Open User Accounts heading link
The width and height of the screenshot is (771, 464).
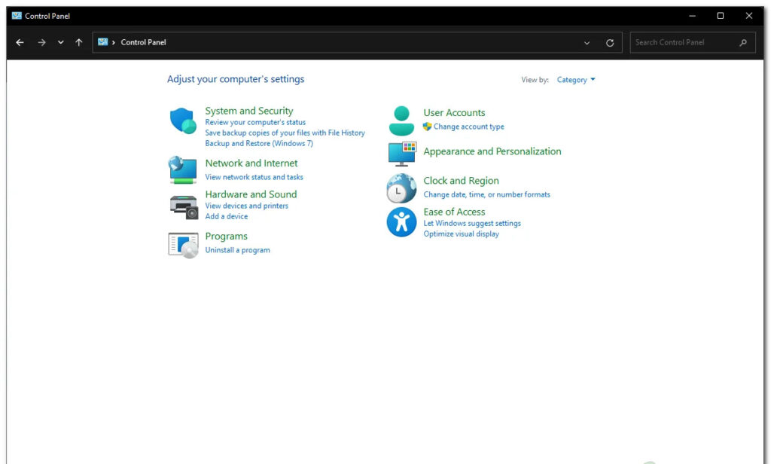point(454,113)
